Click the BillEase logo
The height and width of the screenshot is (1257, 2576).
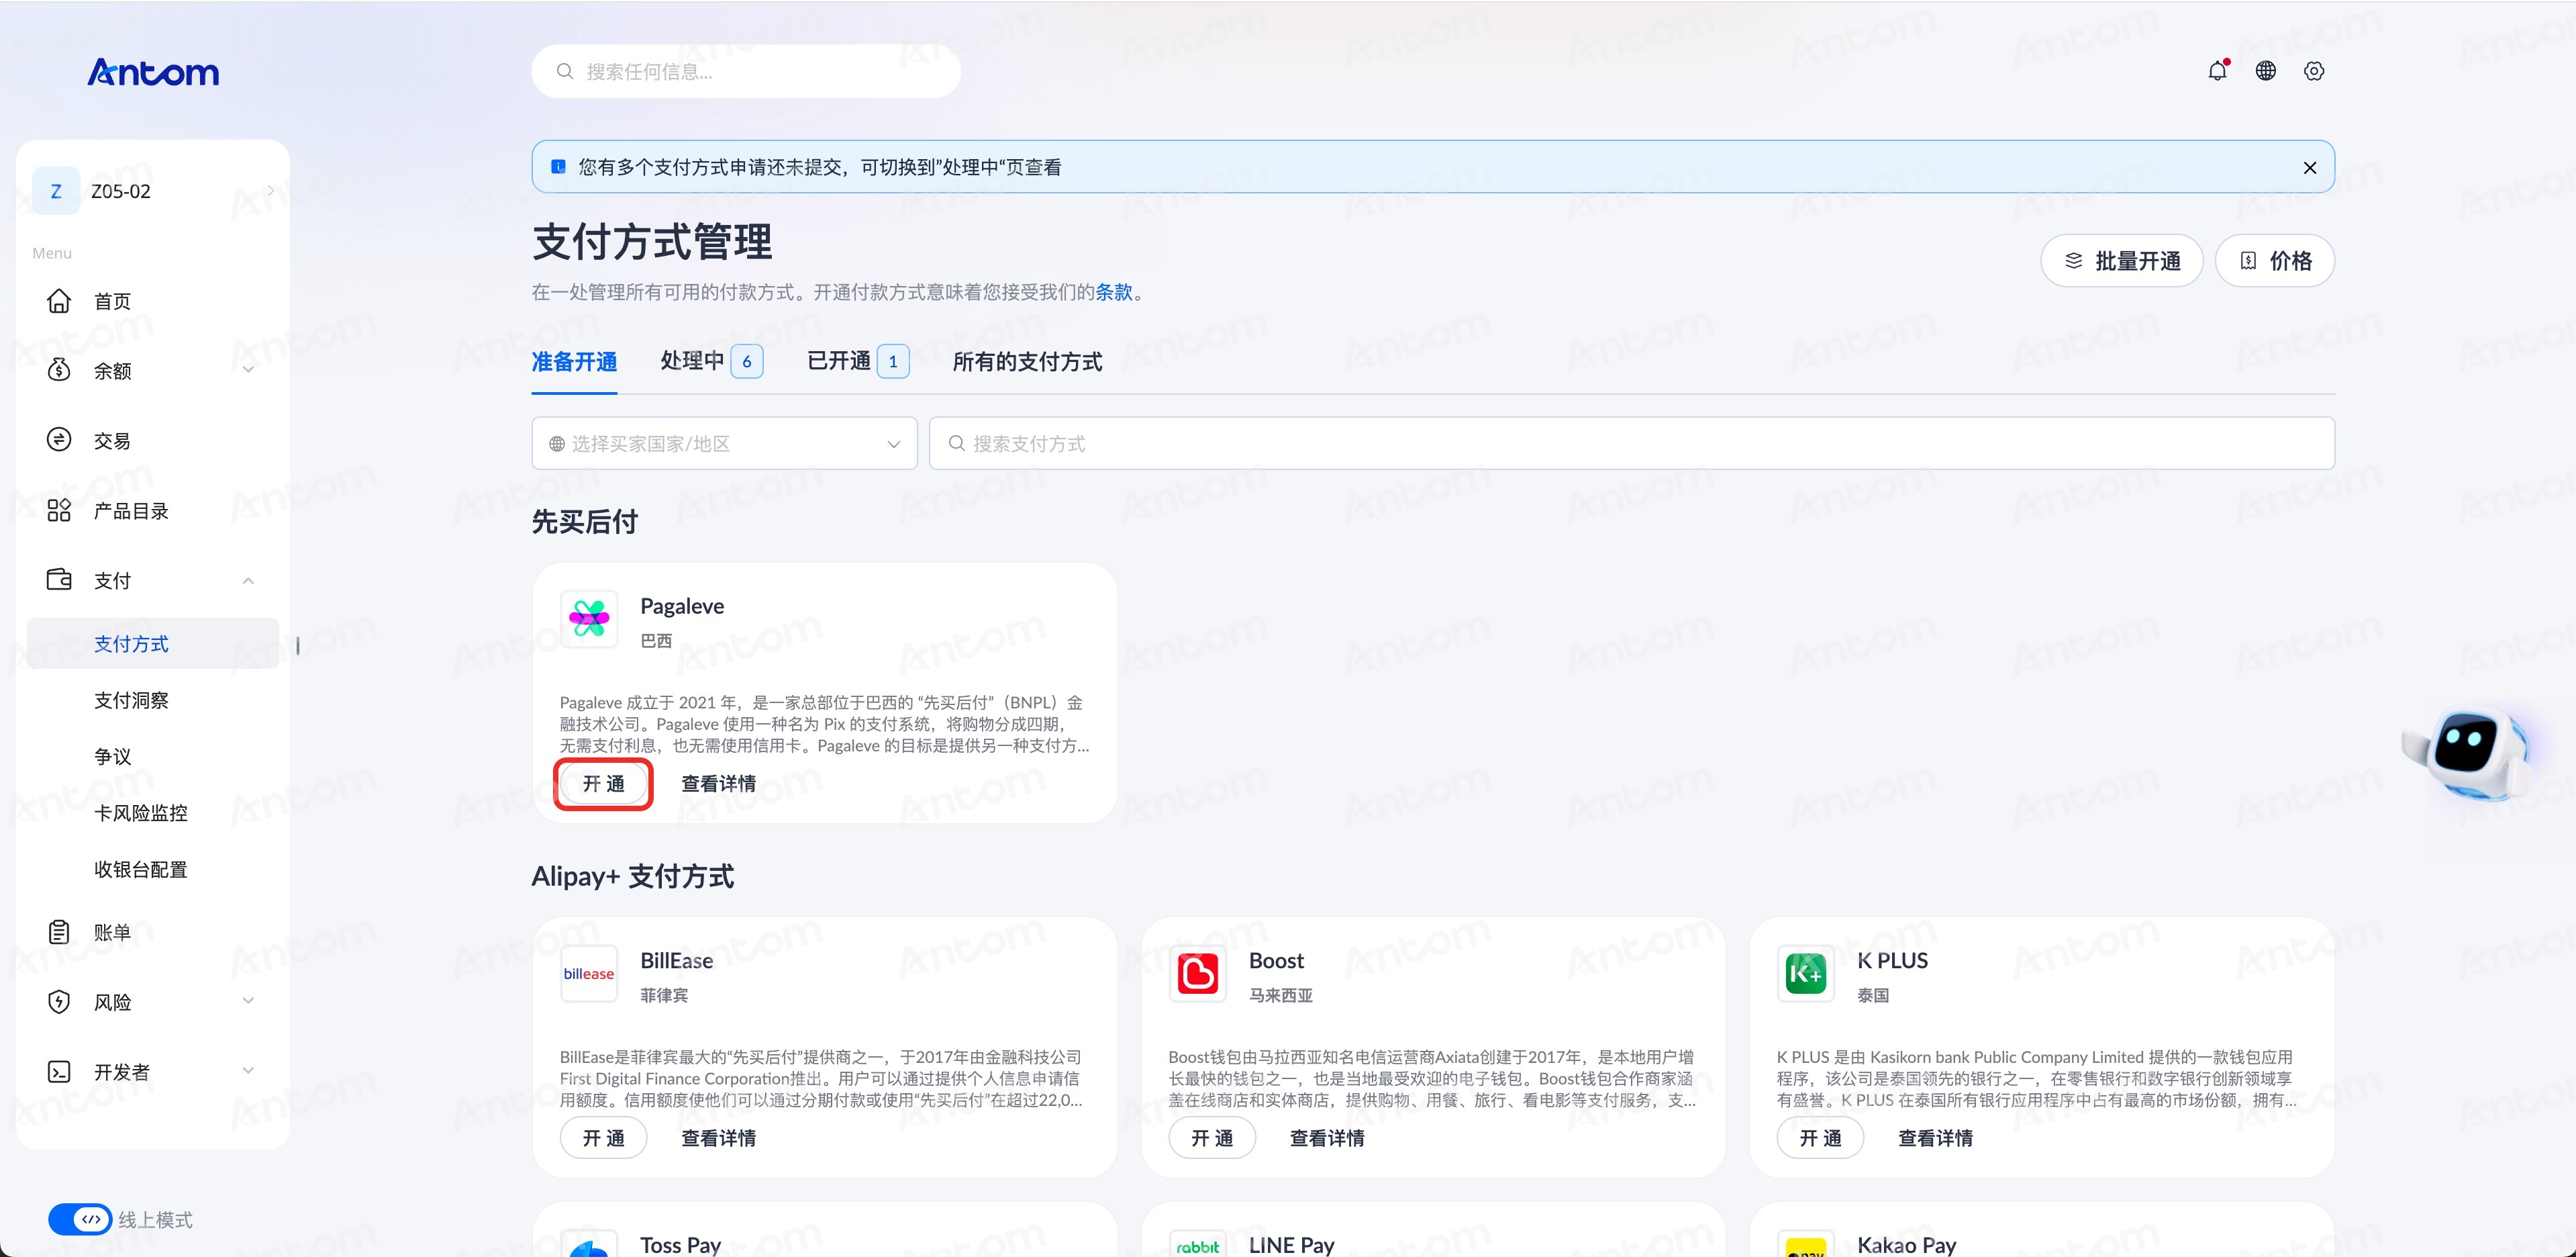click(x=589, y=974)
